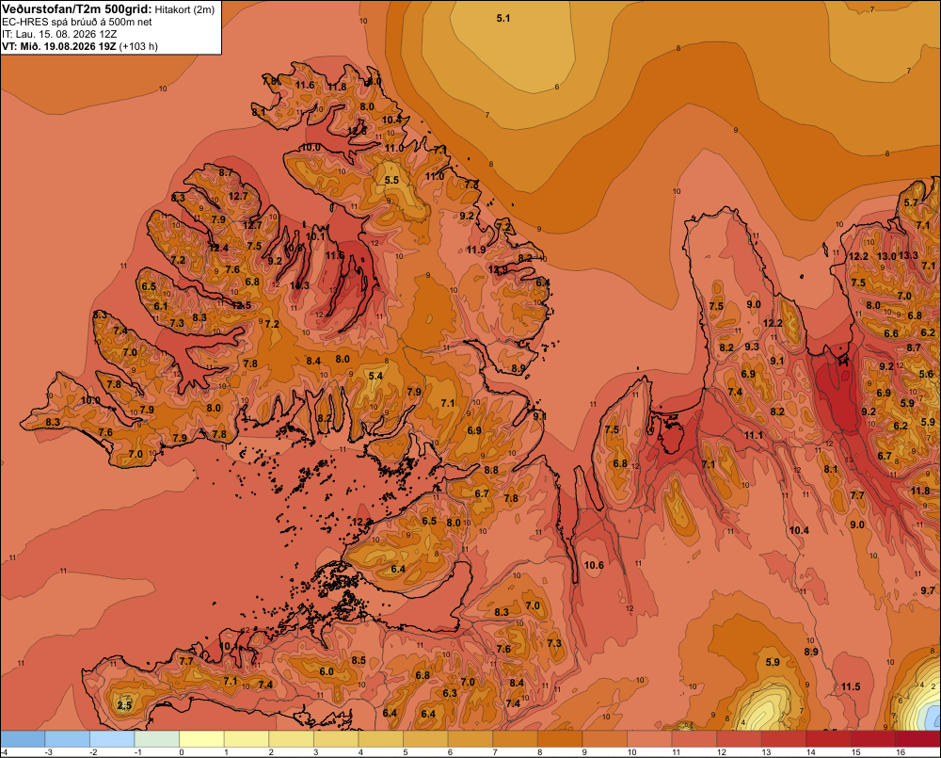This screenshot has width=941, height=758.
Task: Click the 5.1 temperature label over the northern sea
Action: [x=502, y=19]
